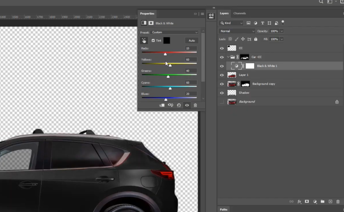Open the Fill slider dropdown arrow
344x212 pixels.
tap(282, 39)
